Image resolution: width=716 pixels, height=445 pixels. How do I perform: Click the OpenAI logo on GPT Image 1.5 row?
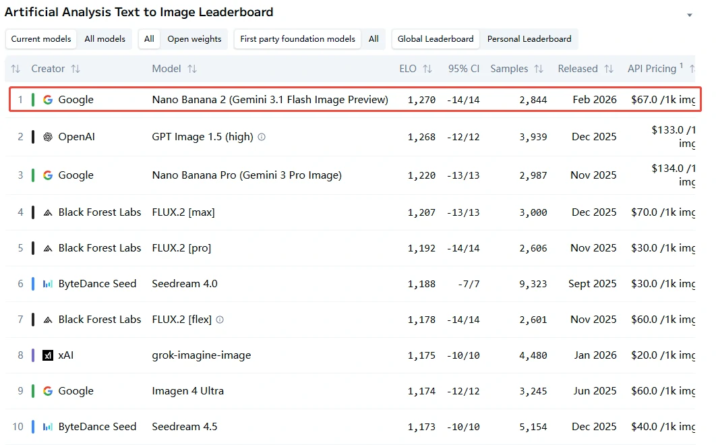coord(47,136)
